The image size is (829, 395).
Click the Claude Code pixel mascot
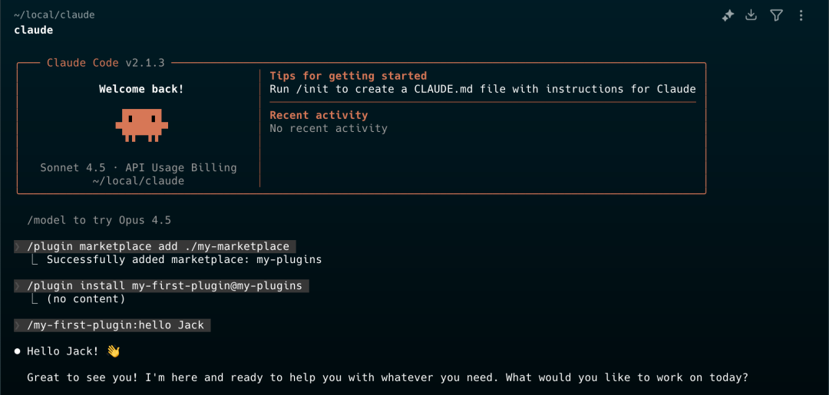(142, 125)
